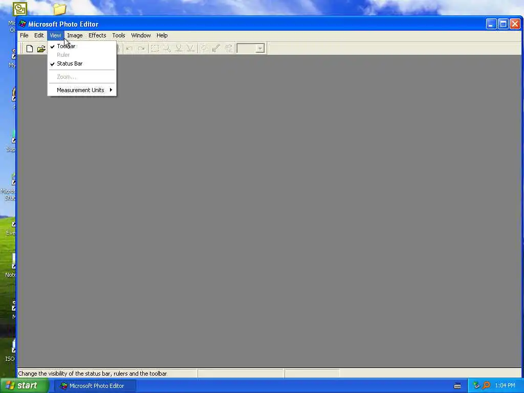Click the orange magnifier tray icon
The image size is (524, 393).
(486, 386)
